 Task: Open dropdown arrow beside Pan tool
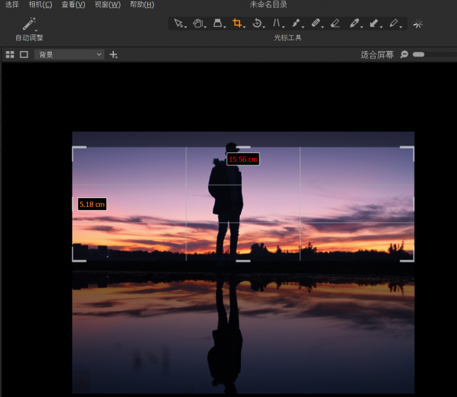coord(205,27)
